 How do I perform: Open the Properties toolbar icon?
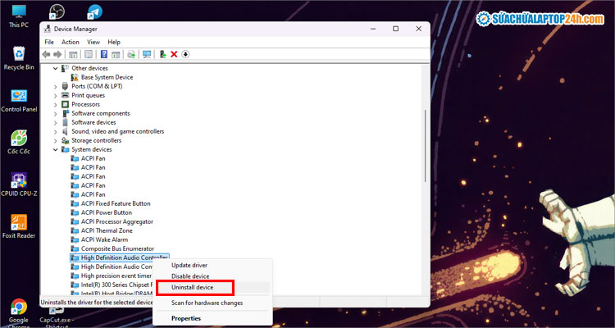[x=89, y=54]
